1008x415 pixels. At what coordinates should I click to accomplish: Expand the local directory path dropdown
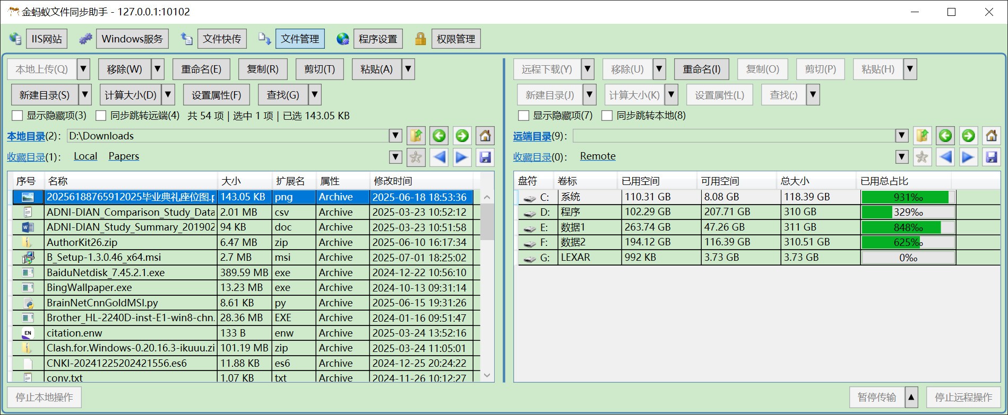click(395, 136)
